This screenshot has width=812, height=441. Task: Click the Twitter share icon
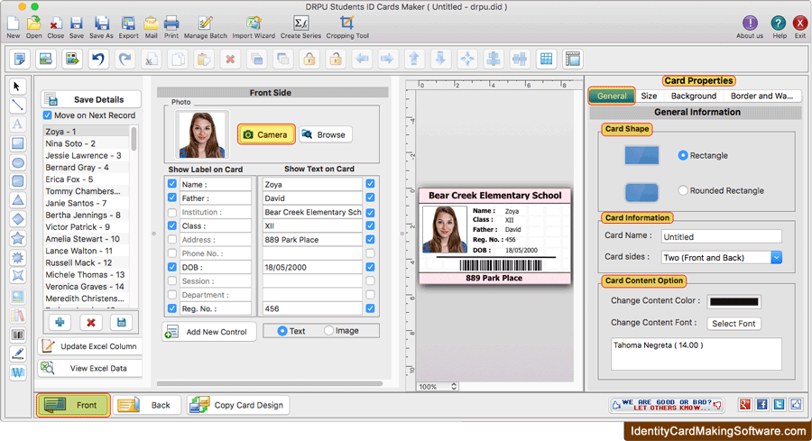(x=779, y=405)
